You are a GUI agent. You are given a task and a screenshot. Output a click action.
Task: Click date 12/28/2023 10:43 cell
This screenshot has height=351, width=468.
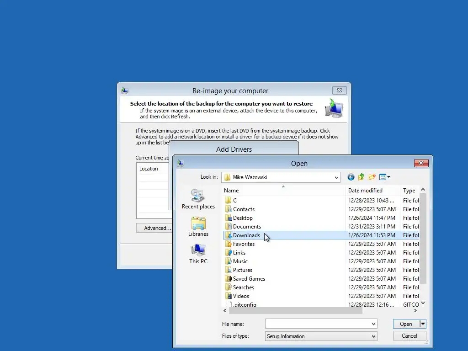click(x=371, y=201)
